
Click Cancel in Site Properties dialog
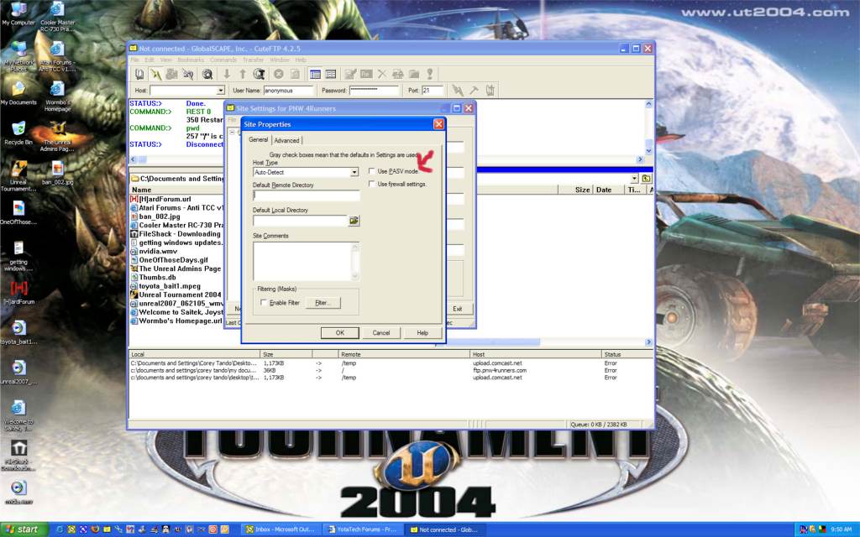click(381, 332)
